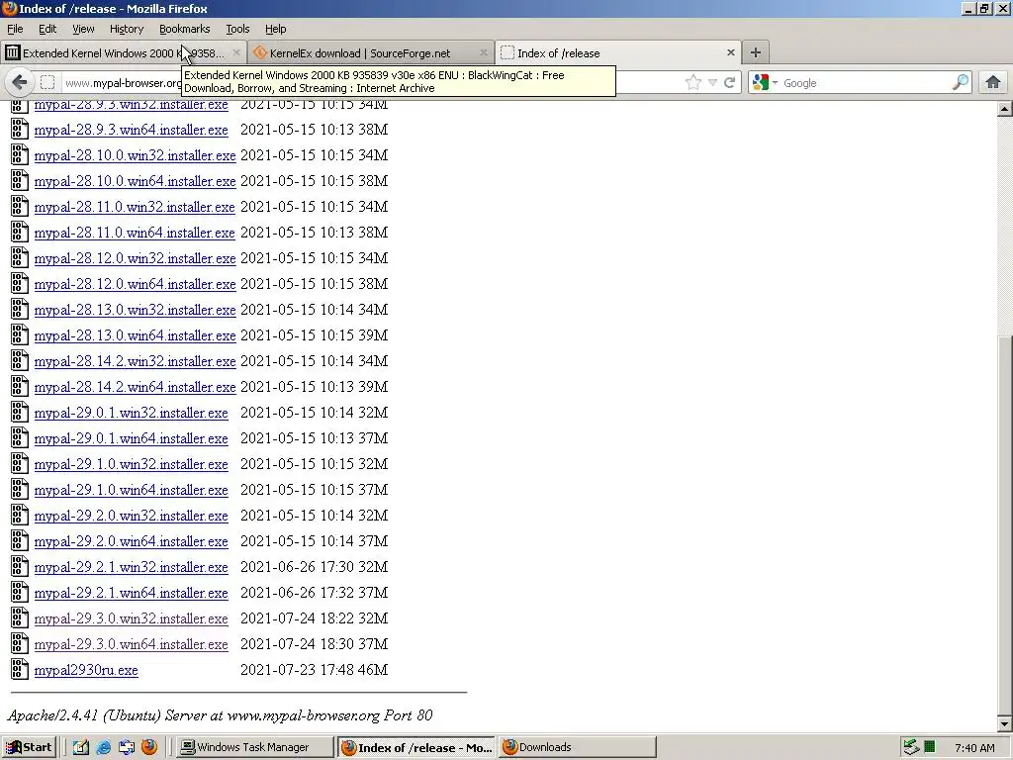Click the green Task Manager CPU tray icon
The height and width of the screenshot is (760, 1013).
(930, 747)
